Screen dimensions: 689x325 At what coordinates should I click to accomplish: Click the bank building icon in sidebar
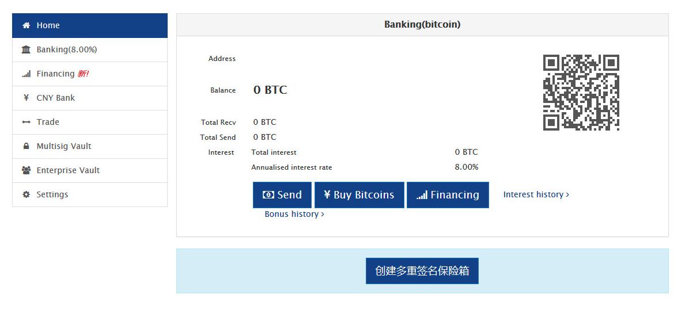(26, 49)
